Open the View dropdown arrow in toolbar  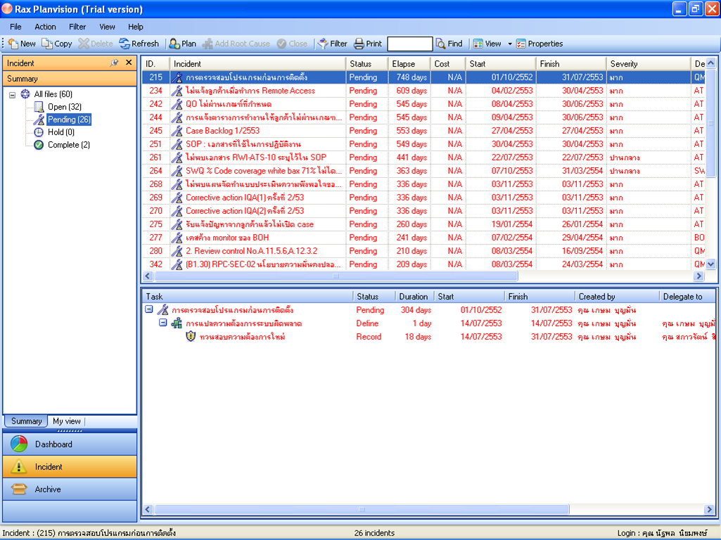click(x=509, y=44)
